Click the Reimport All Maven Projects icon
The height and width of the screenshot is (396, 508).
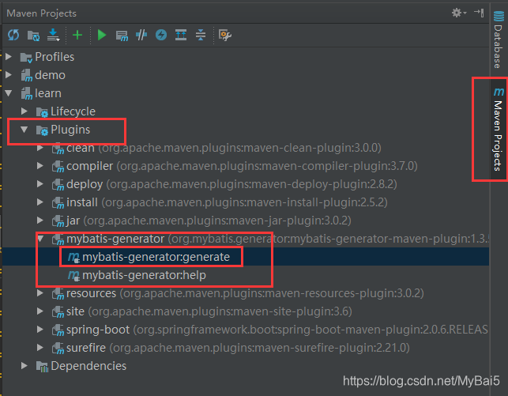[x=13, y=35]
